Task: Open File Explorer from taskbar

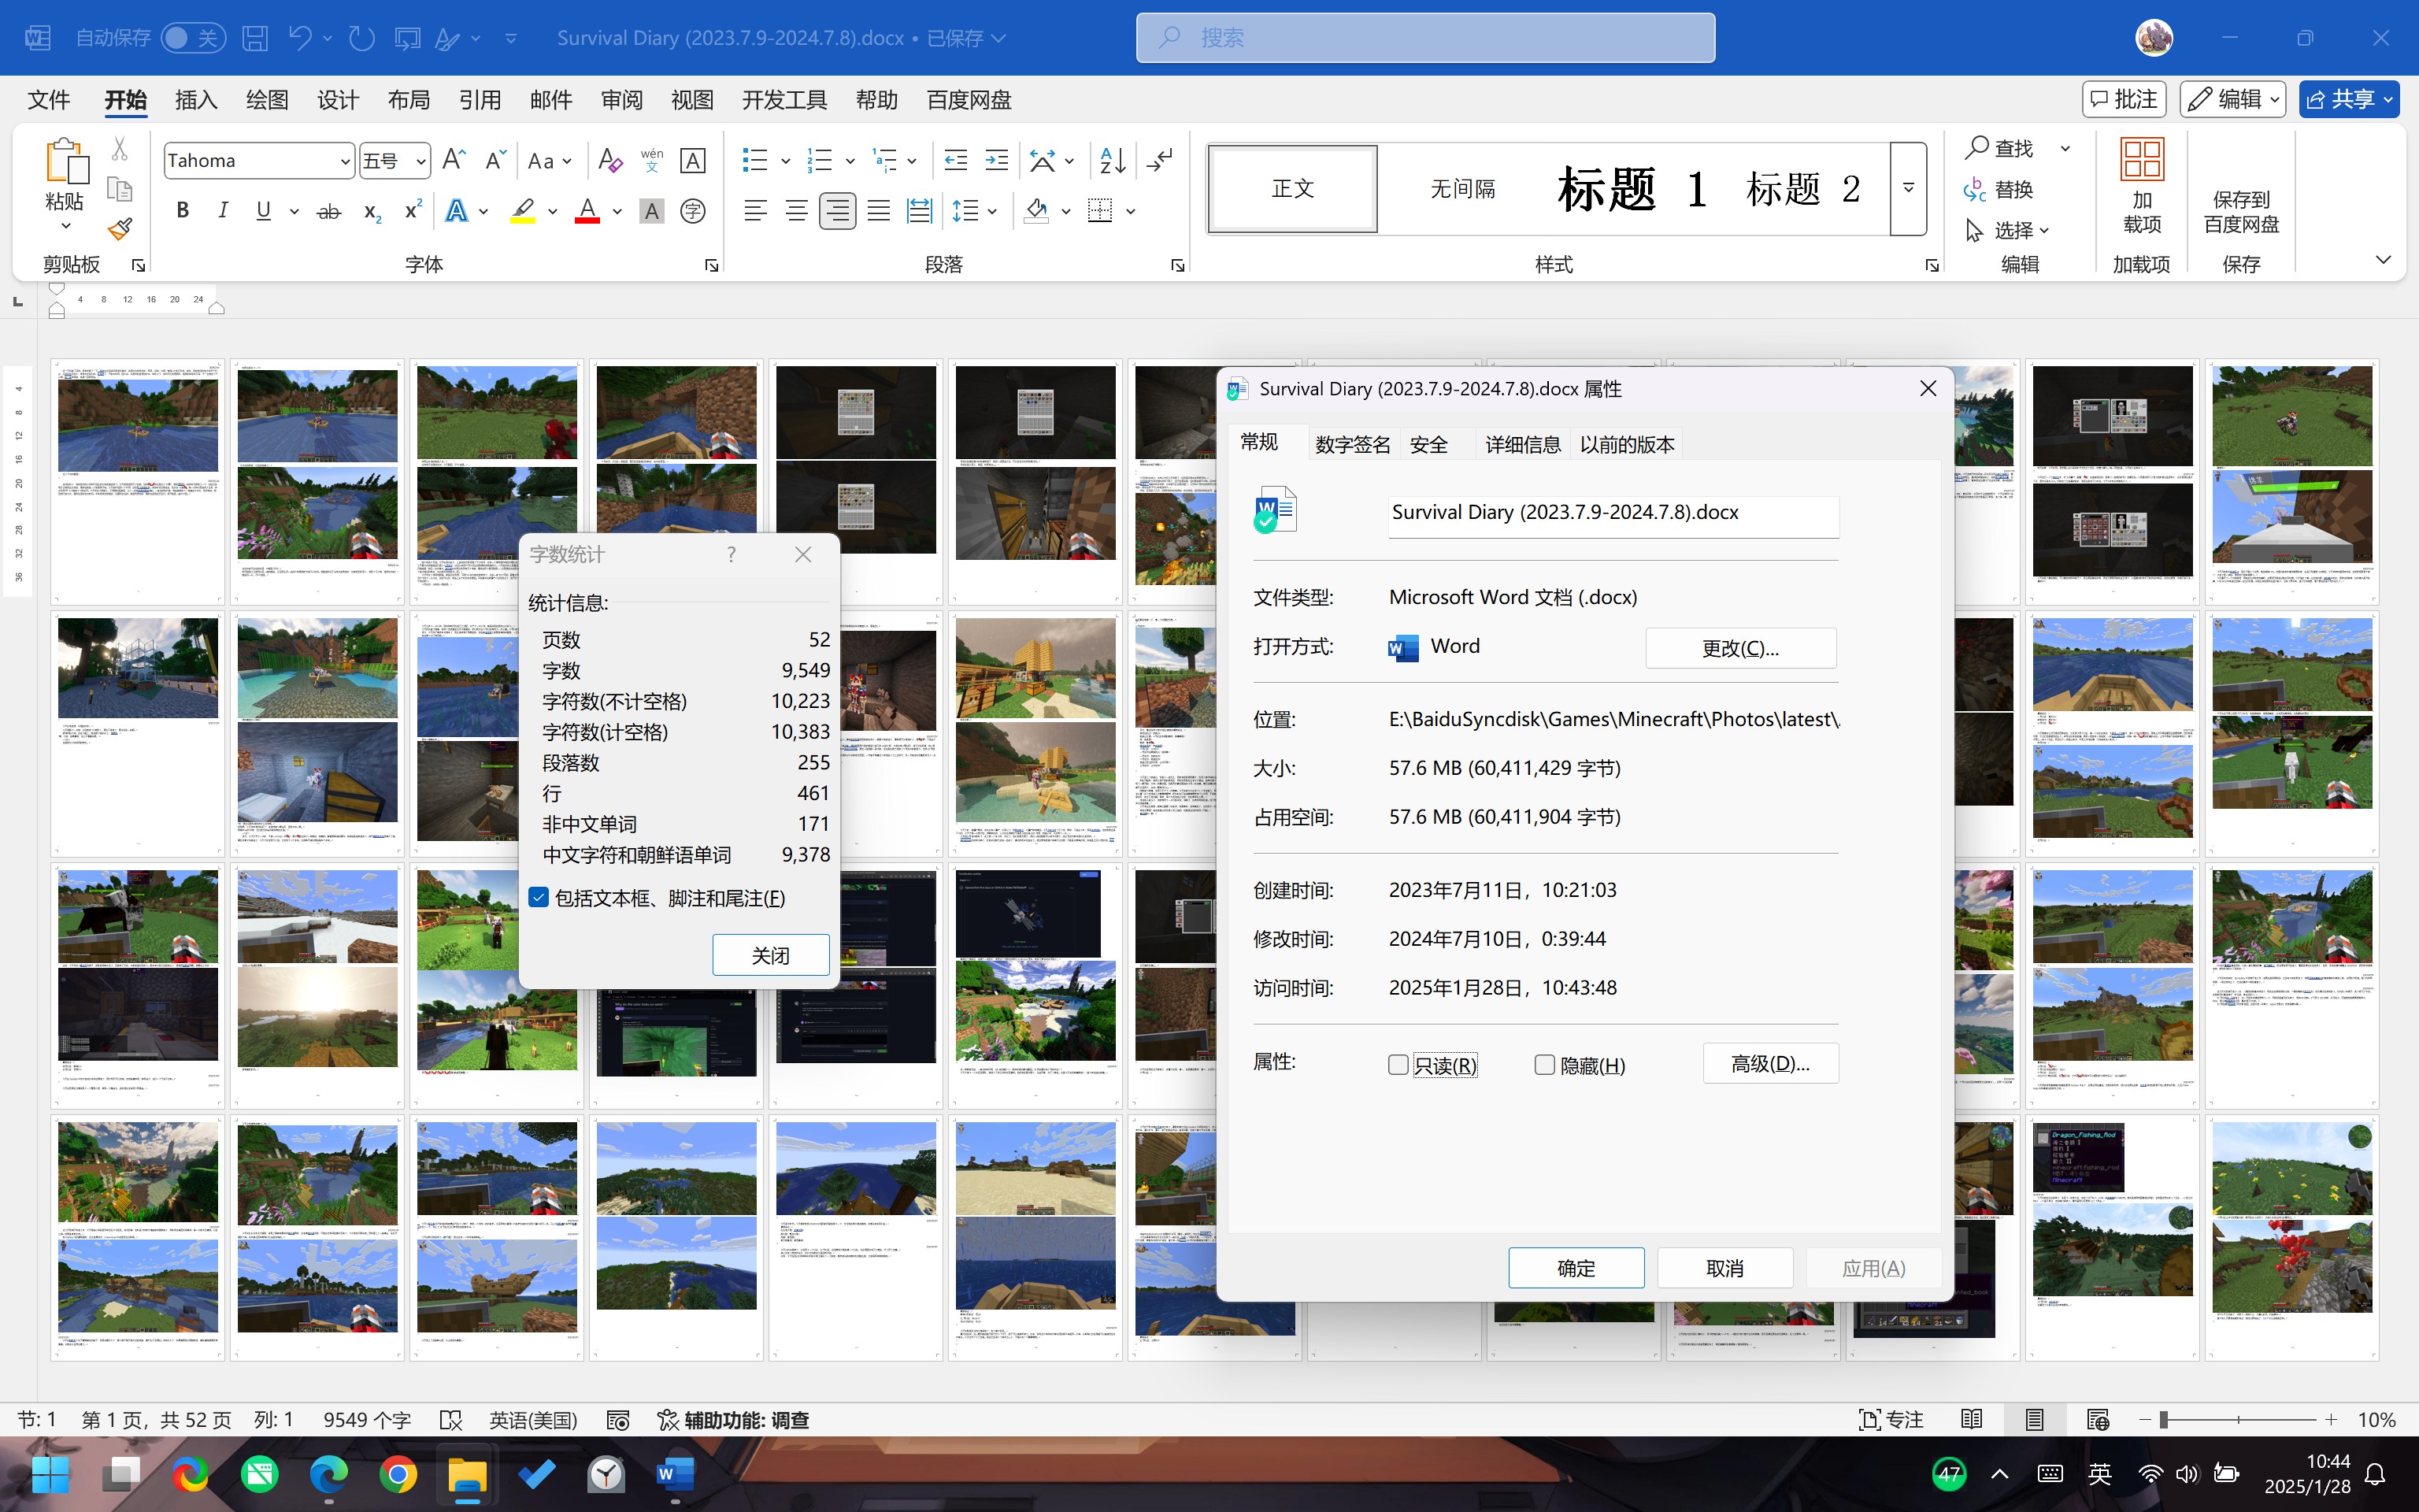Action: pos(467,1474)
